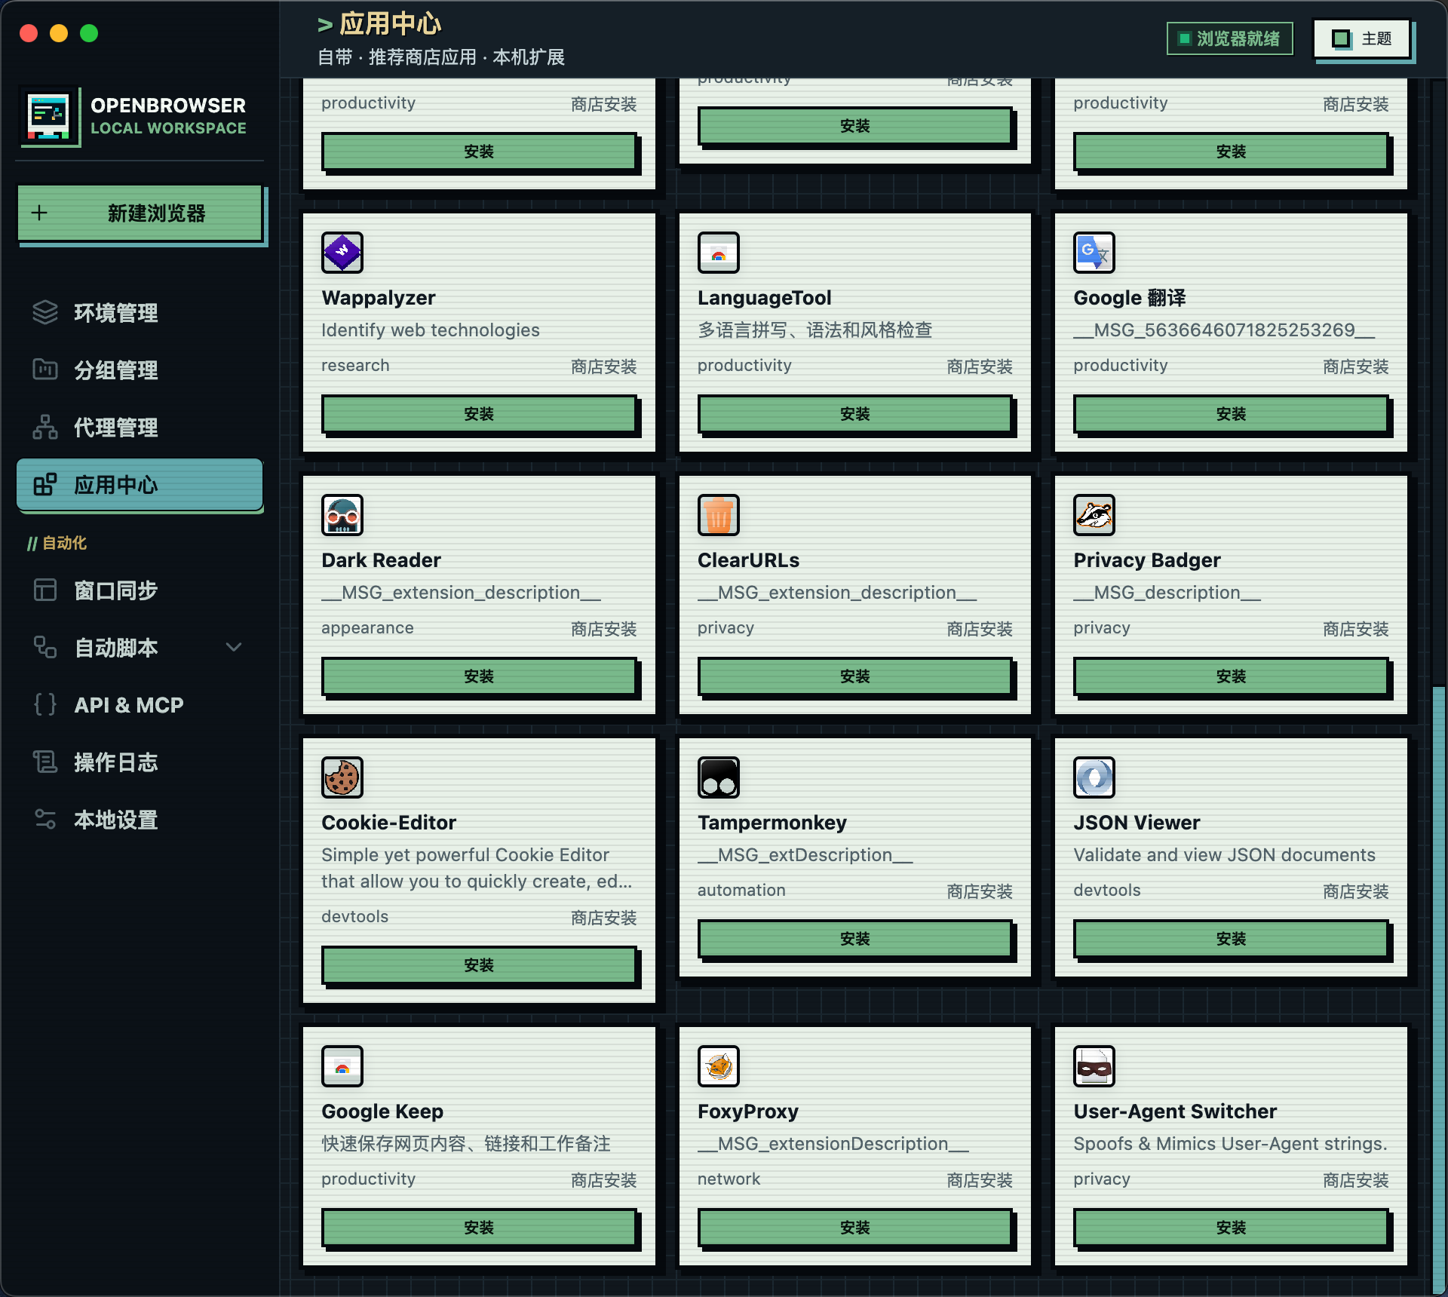Click the User-Agent Switcher mask icon

click(x=1094, y=1066)
